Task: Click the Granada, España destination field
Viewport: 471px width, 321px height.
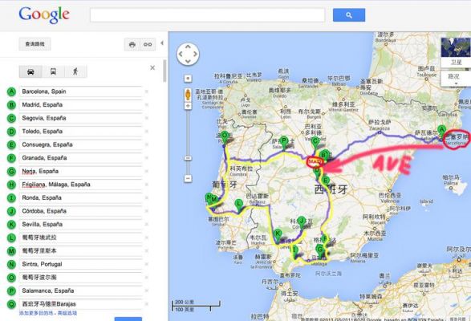Action: tap(80, 158)
